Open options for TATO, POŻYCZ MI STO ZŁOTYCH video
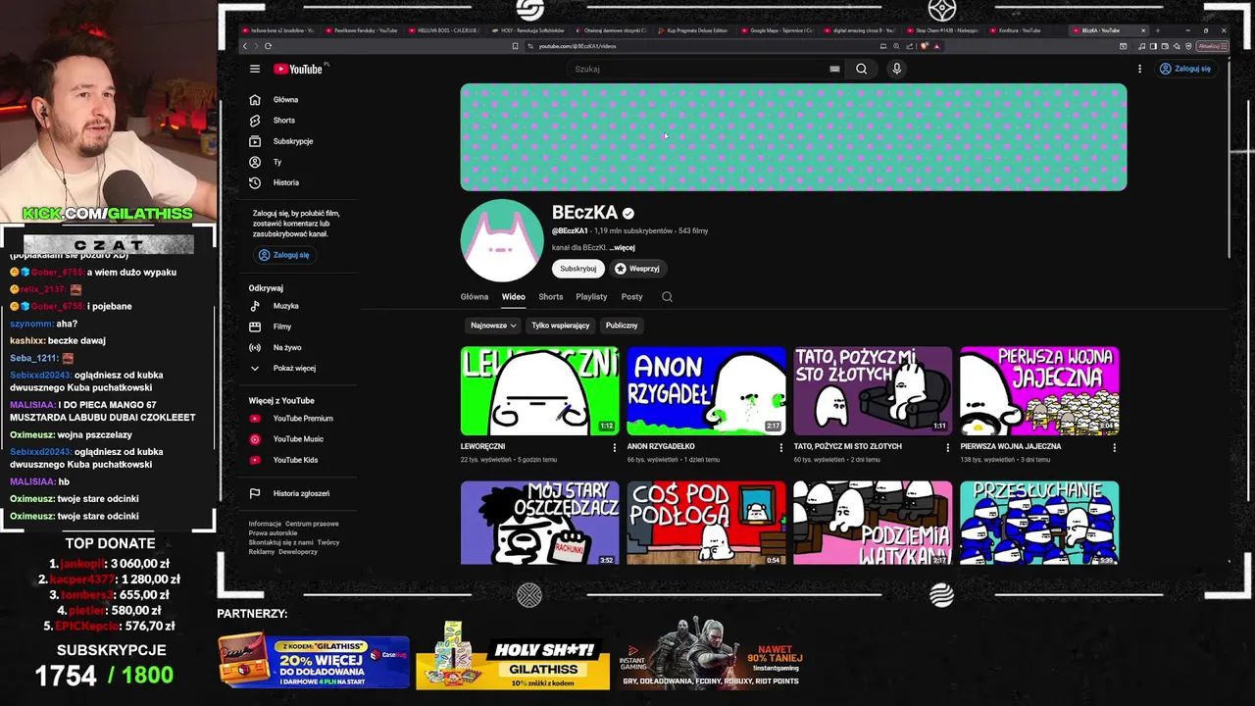This screenshot has width=1255, height=706. click(947, 447)
